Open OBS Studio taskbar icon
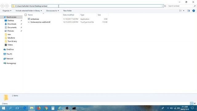197x111 pixels. click(x=67, y=108)
